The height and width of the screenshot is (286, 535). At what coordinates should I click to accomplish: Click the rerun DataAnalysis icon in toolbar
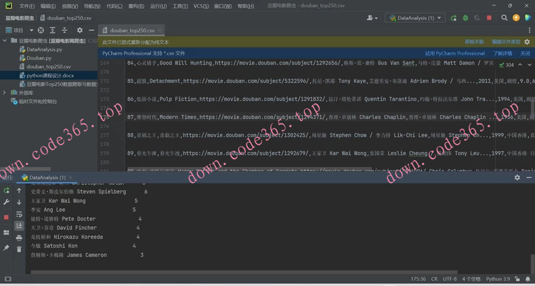pyautogui.click(x=454, y=18)
